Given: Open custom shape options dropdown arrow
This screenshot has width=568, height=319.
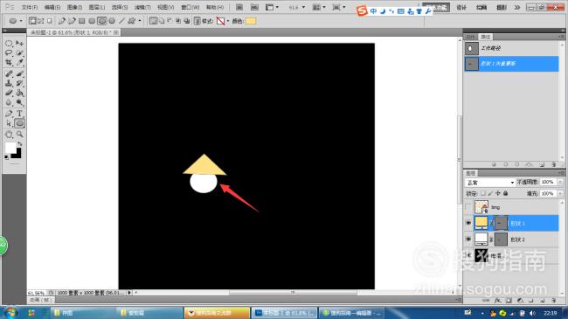Looking at the screenshot, I should click(140, 21).
